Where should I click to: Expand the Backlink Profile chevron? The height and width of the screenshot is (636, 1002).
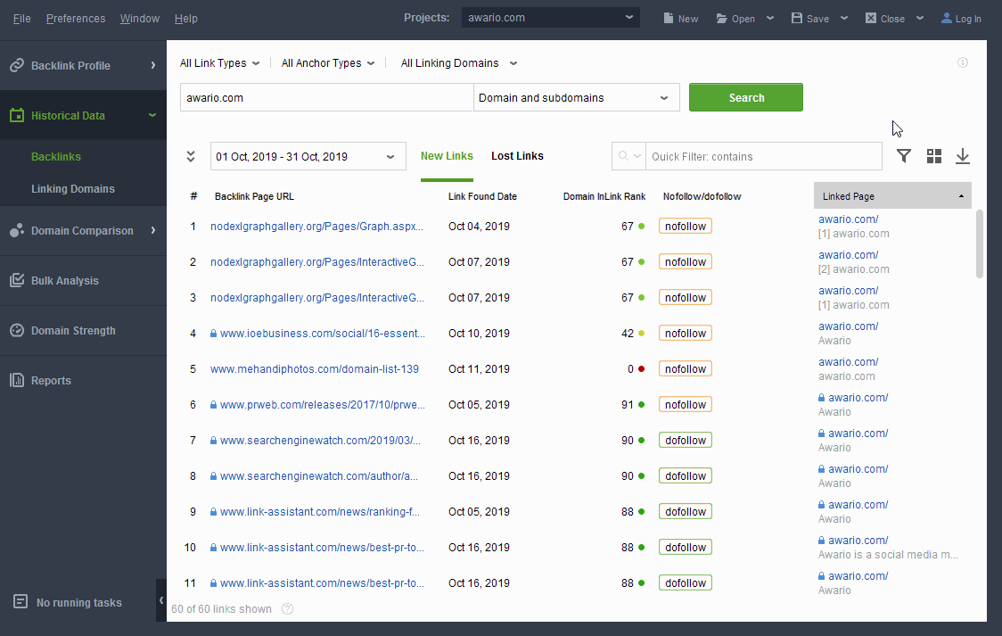(153, 65)
